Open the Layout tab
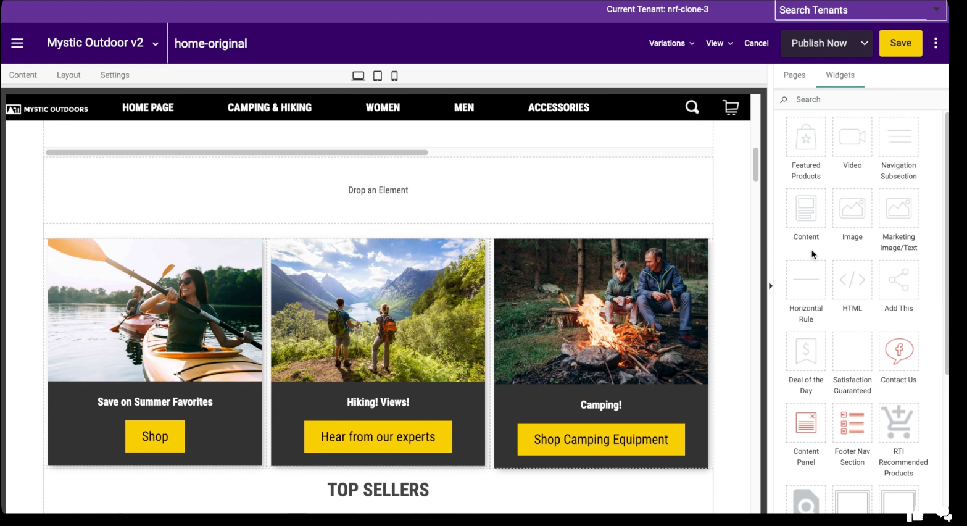This screenshot has width=967, height=526. click(x=68, y=75)
